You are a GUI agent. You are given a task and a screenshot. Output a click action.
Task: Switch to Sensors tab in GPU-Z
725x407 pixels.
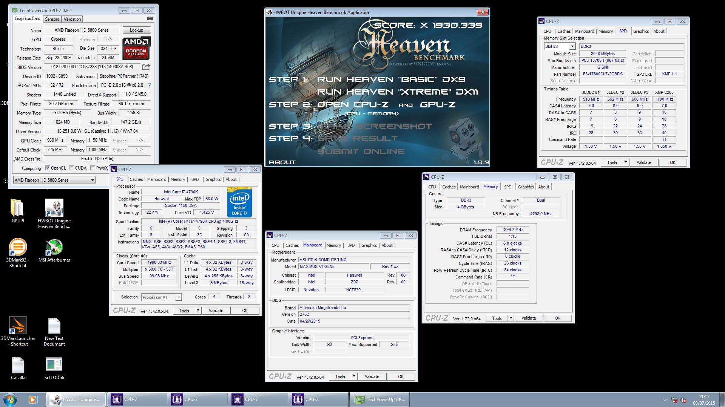tap(52, 19)
